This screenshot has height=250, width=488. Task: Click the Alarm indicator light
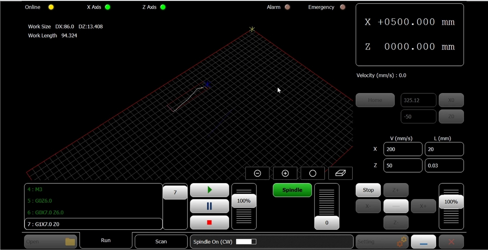pos(287,7)
